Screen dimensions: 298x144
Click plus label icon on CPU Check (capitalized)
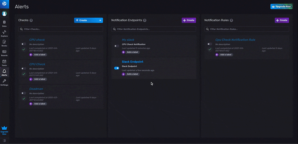click(31, 79)
